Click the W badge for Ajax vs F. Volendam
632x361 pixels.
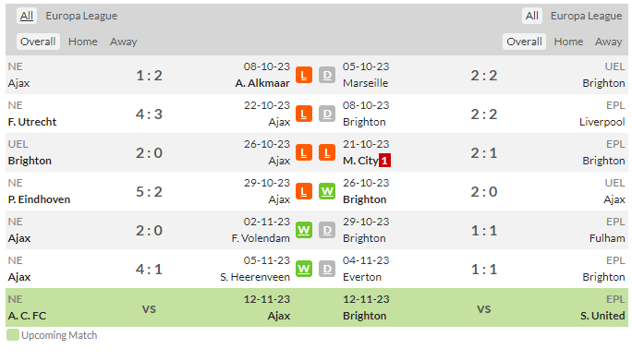click(303, 230)
